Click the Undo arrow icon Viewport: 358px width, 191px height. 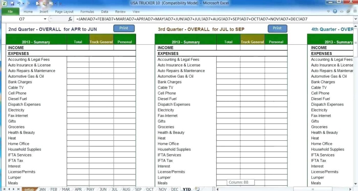click(19, 3)
